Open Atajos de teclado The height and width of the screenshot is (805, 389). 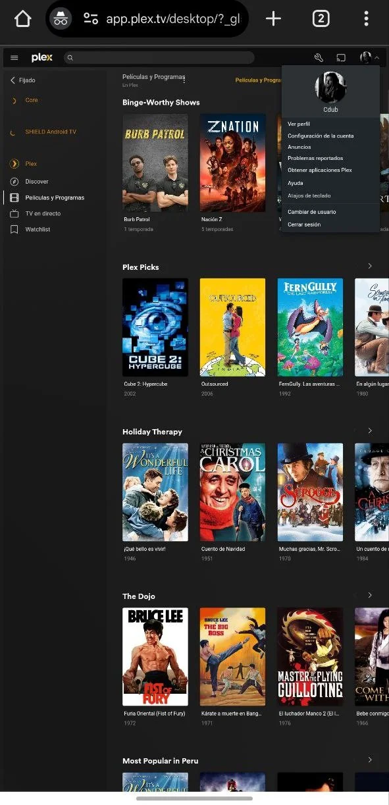[x=309, y=195]
